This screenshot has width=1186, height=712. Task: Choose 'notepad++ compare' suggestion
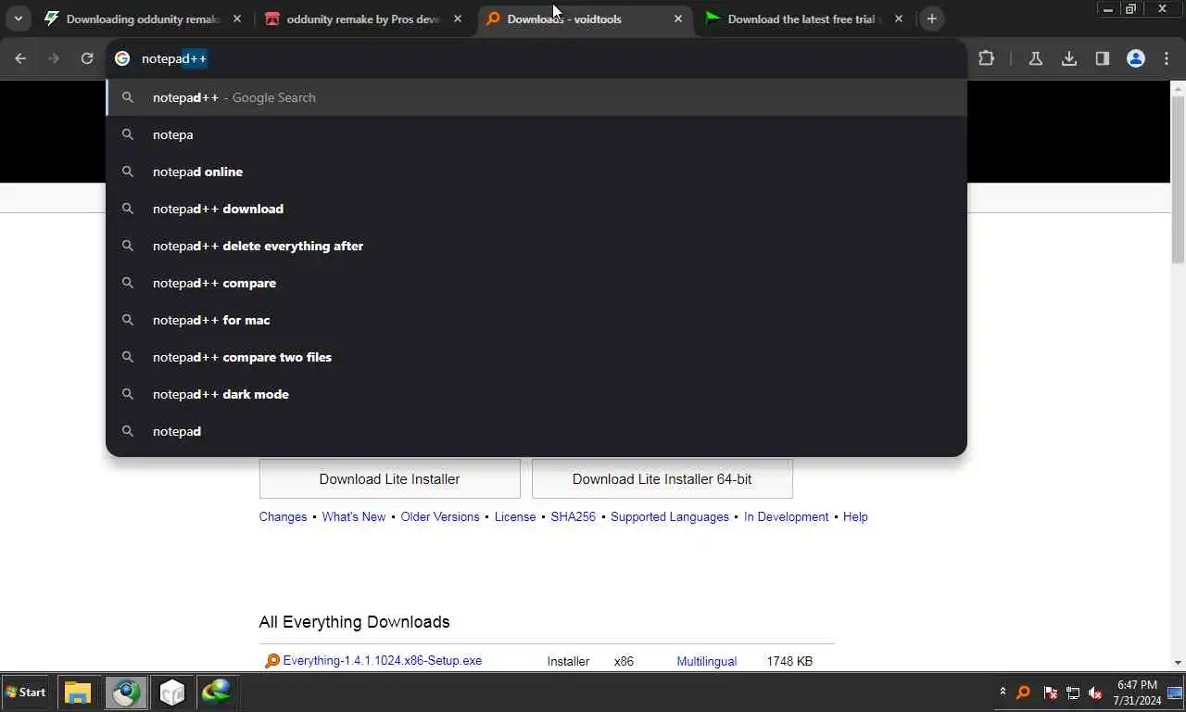pyautogui.click(x=536, y=283)
